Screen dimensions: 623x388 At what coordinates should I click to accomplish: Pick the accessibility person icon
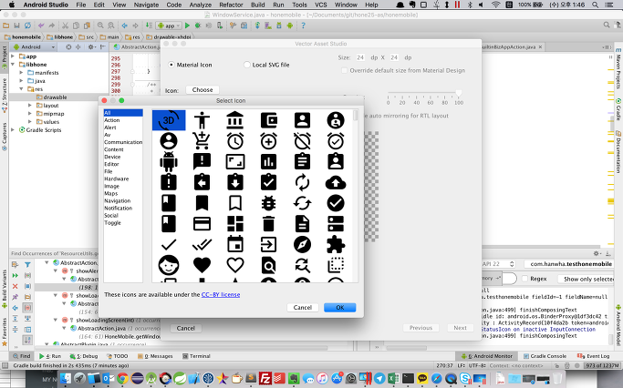202,120
